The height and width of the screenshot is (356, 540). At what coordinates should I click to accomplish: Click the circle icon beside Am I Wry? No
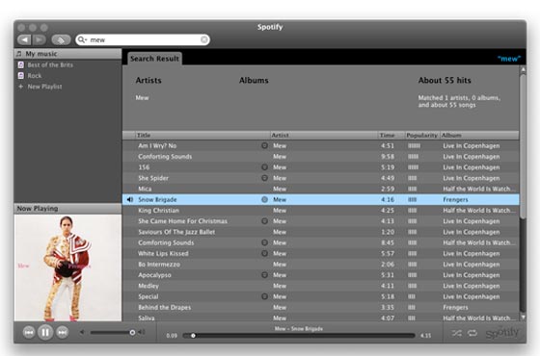264,145
